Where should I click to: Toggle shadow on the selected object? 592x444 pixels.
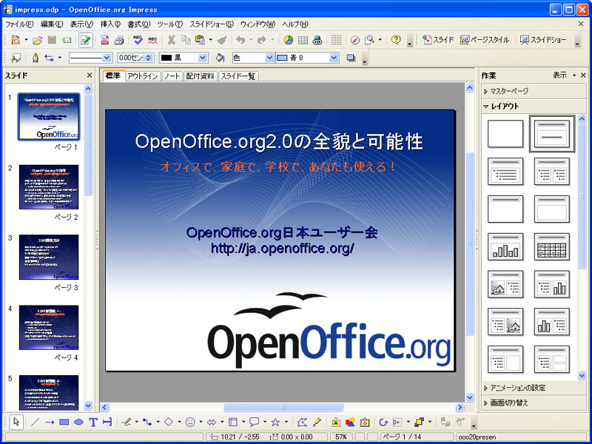tap(351, 58)
